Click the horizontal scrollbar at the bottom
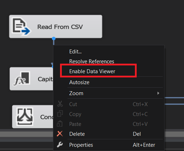This screenshot has height=151, width=184. [26, 134]
